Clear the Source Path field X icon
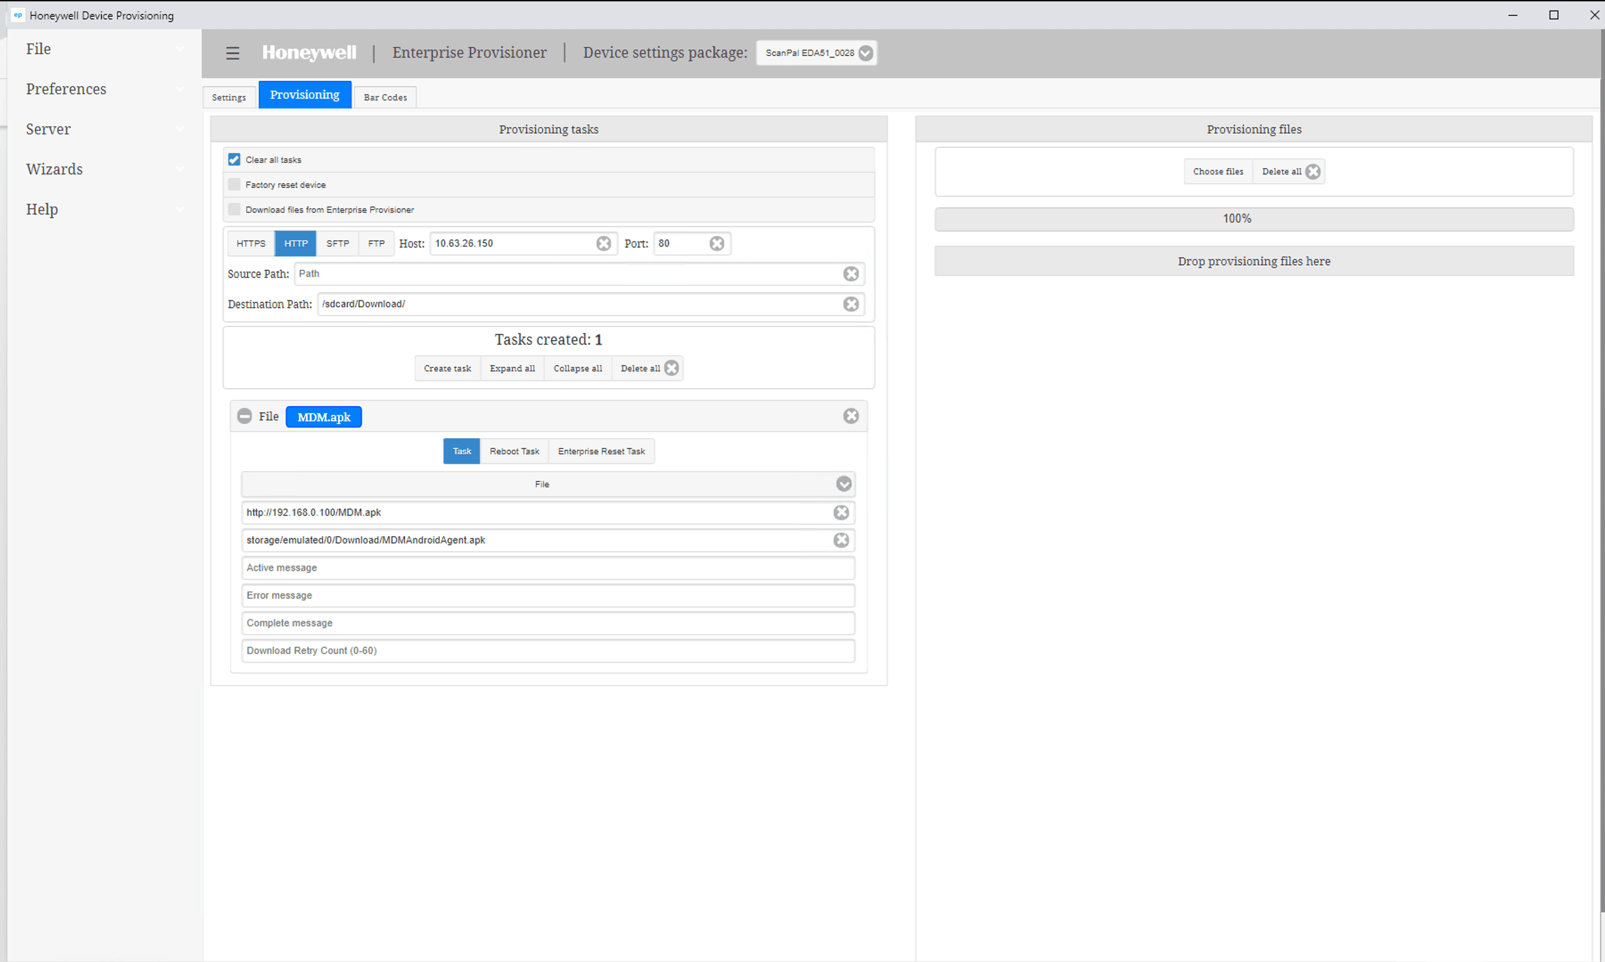Image resolution: width=1605 pixels, height=962 pixels. [851, 274]
